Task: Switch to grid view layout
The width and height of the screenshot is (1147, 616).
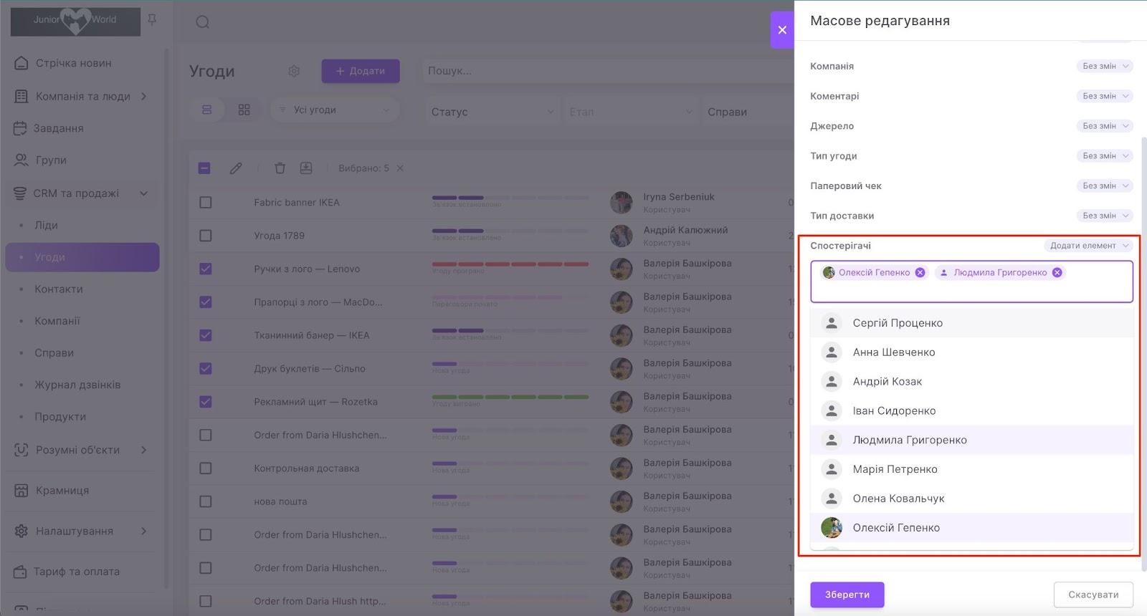Action: tap(244, 110)
